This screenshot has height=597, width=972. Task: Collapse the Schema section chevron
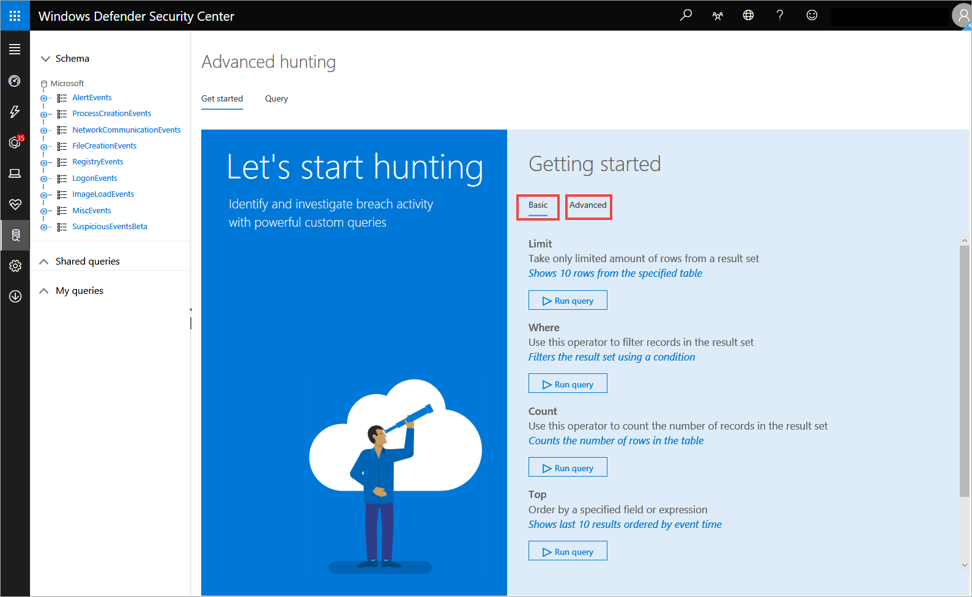coord(45,59)
